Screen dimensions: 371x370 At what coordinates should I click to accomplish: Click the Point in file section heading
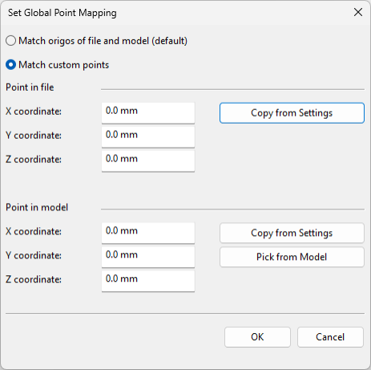(30, 87)
